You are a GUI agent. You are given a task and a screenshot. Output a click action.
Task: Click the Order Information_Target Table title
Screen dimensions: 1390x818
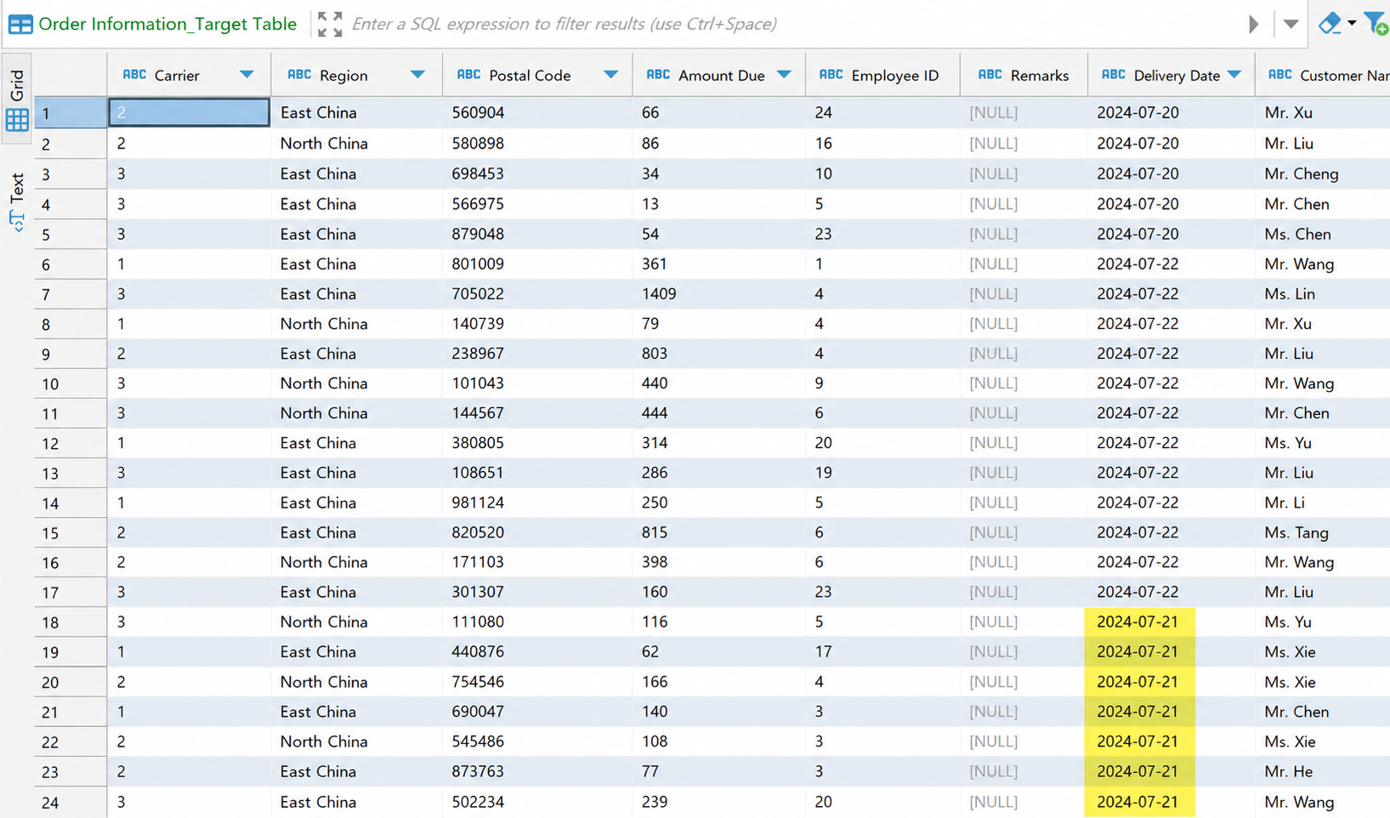167,24
